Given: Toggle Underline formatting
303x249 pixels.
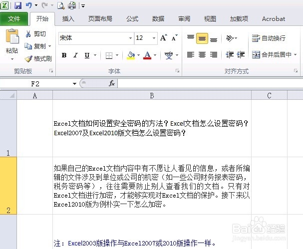Looking at the screenshot, I should click(x=87, y=55).
